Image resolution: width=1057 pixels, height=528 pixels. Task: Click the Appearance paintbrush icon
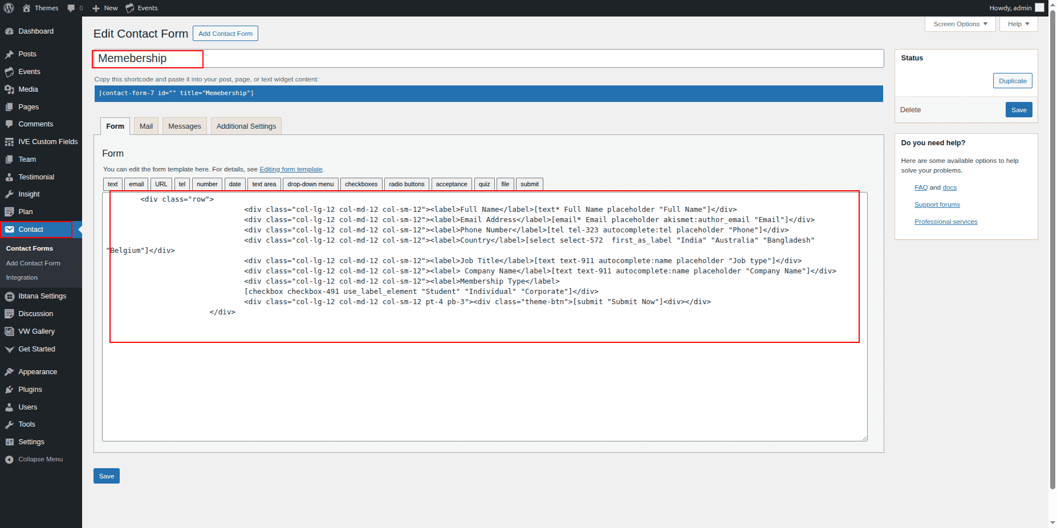(x=9, y=372)
